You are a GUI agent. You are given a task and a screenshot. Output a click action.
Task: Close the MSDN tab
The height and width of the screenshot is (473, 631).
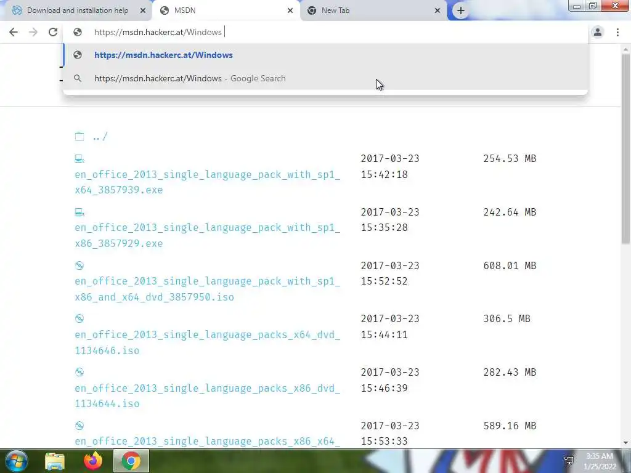click(290, 10)
